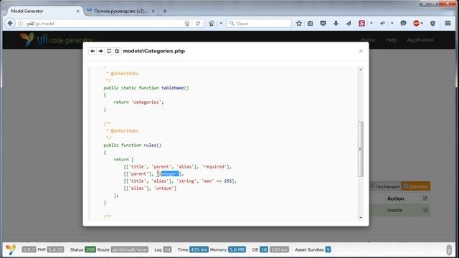Image resolution: width=459 pixels, height=258 pixels.
Task: Open dropdown arrow next to home icon
Action: coord(221,24)
